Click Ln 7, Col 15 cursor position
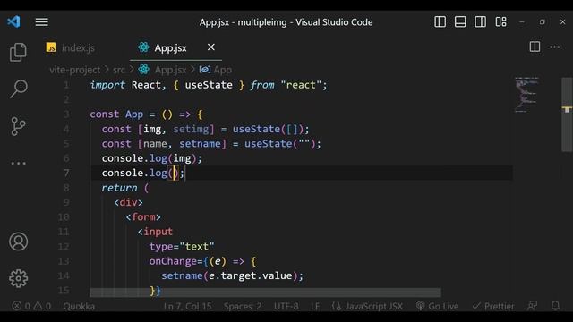This screenshot has width=573, height=322. (187, 306)
